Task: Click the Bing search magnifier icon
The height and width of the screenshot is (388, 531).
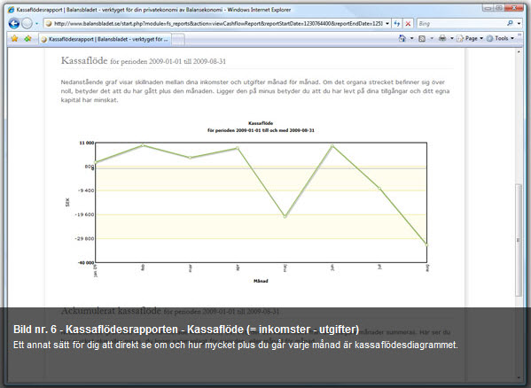Action: [x=510, y=23]
